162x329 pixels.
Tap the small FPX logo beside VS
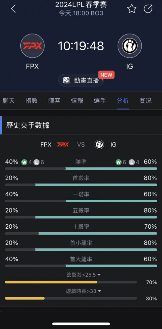[x=63, y=144]
